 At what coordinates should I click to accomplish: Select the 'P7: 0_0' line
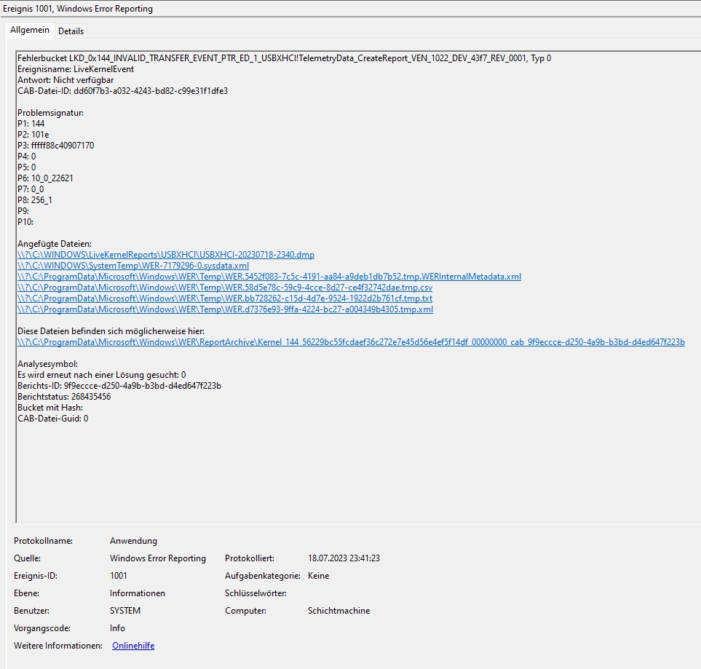pos(31,189)
